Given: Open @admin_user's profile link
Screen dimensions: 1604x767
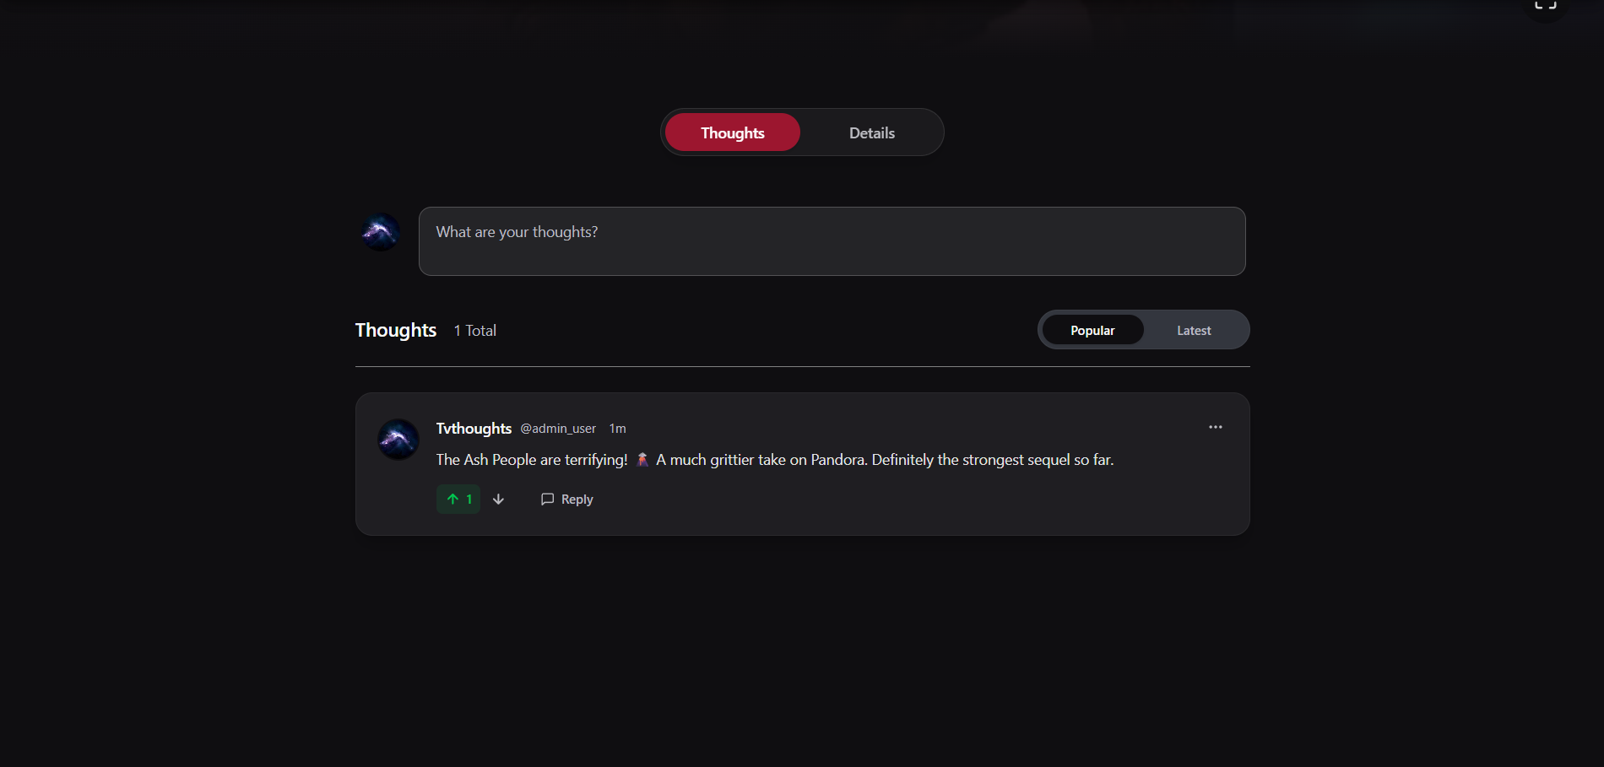Looking at the screenshot, I should (558, 428).
